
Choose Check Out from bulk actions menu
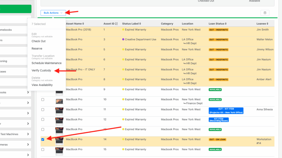(39, 41)
